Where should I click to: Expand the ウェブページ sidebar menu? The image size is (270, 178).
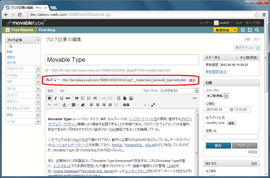coord(38,69)
